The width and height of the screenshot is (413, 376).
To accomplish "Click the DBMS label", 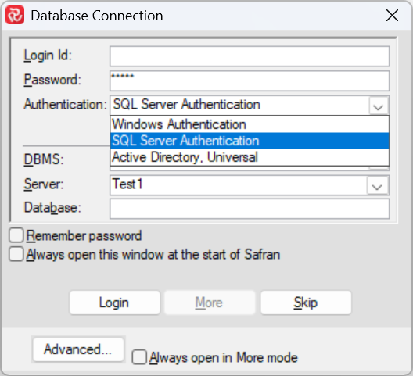I will point(44,159).
